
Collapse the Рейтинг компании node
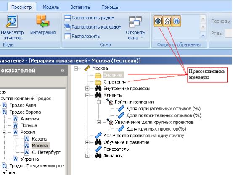pos(98,102)
